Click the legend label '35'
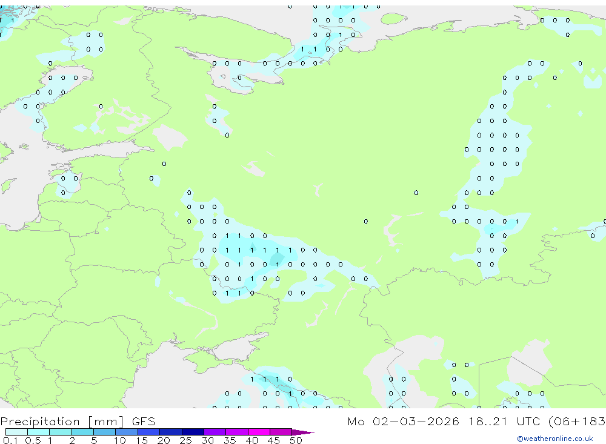Screen dimensions: 606x444 point(230,440)
